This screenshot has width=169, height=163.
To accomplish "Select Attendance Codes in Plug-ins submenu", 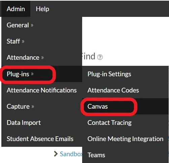I will [125, 90].
